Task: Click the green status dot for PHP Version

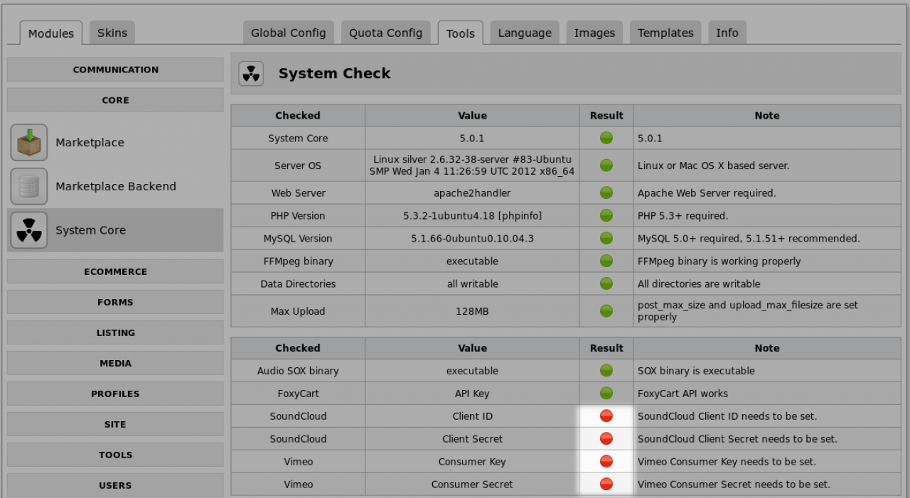Action: [606, 216]
